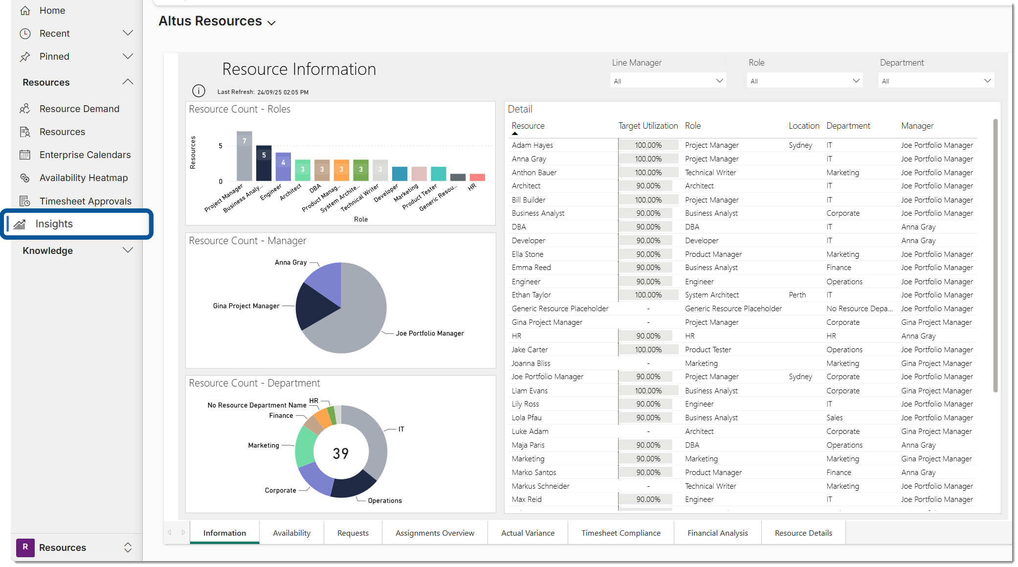The height and width of the screenshot is (567, 1018).
Task: Expand the Recent section chevron
Action: tap(128, 33)
